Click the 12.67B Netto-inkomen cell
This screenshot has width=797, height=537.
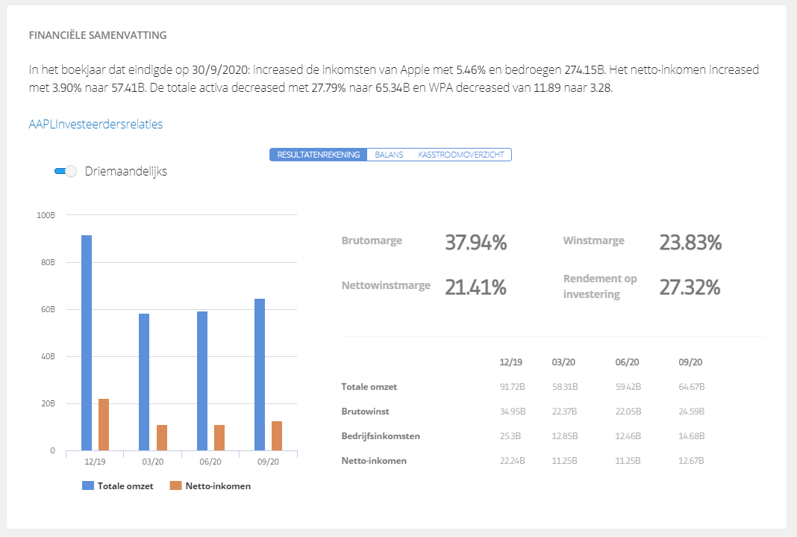pyautogui.click(x=691, y=461)
